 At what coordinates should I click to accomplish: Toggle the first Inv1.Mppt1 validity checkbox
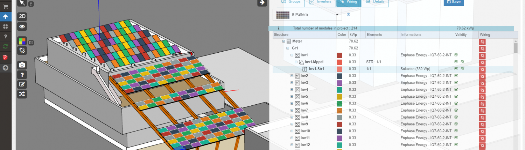tap(456, 62)
